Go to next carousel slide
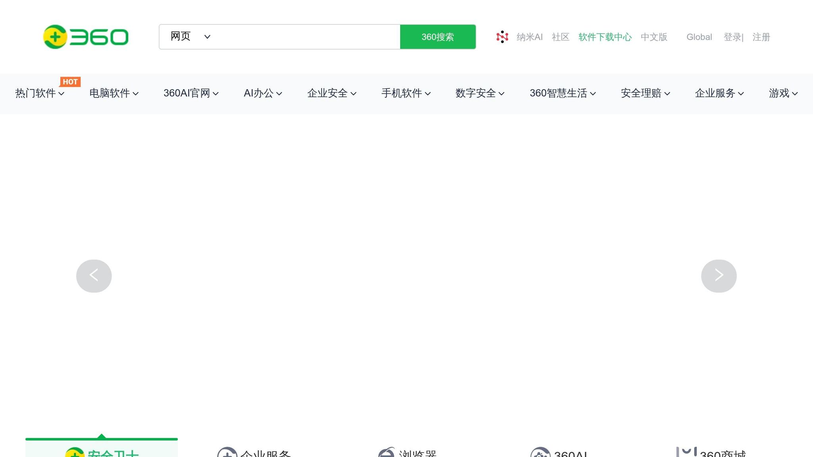This screenshot has height=457, width=813. 719,276
